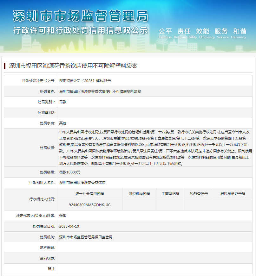The height and width of the screenshot is (276, 256).
Task: Select the credit code 92440300MA5GDHK13C
Action: [90, 205]
